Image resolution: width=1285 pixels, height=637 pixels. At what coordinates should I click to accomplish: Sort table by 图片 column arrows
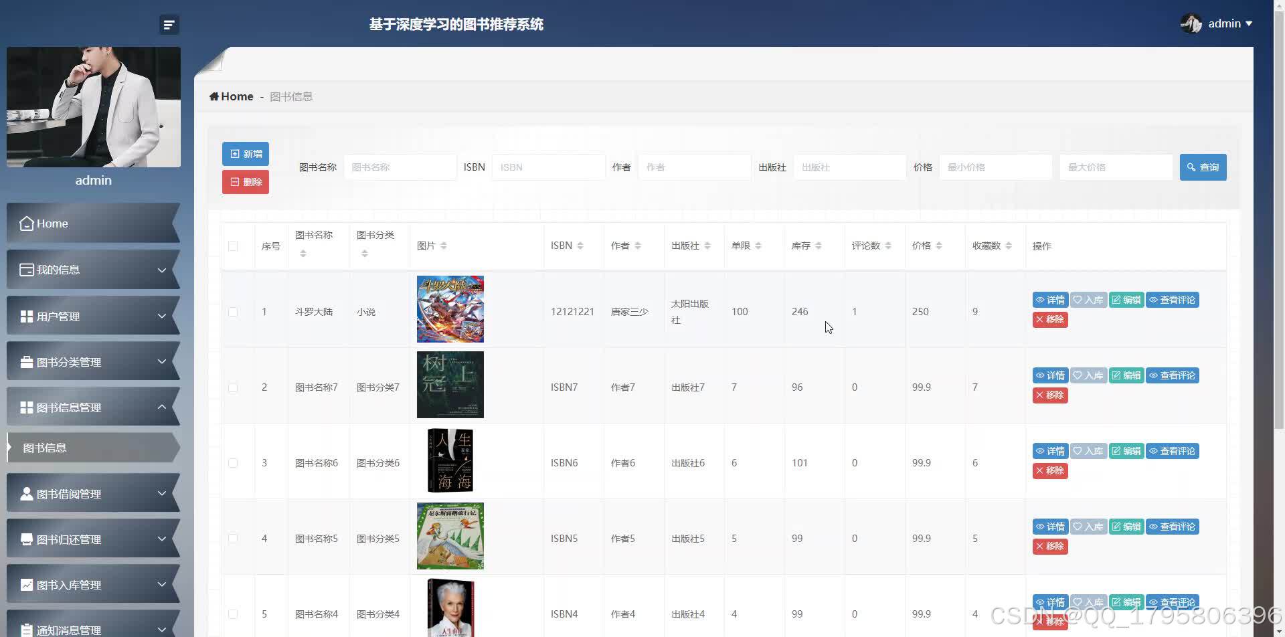pos(444,246)
